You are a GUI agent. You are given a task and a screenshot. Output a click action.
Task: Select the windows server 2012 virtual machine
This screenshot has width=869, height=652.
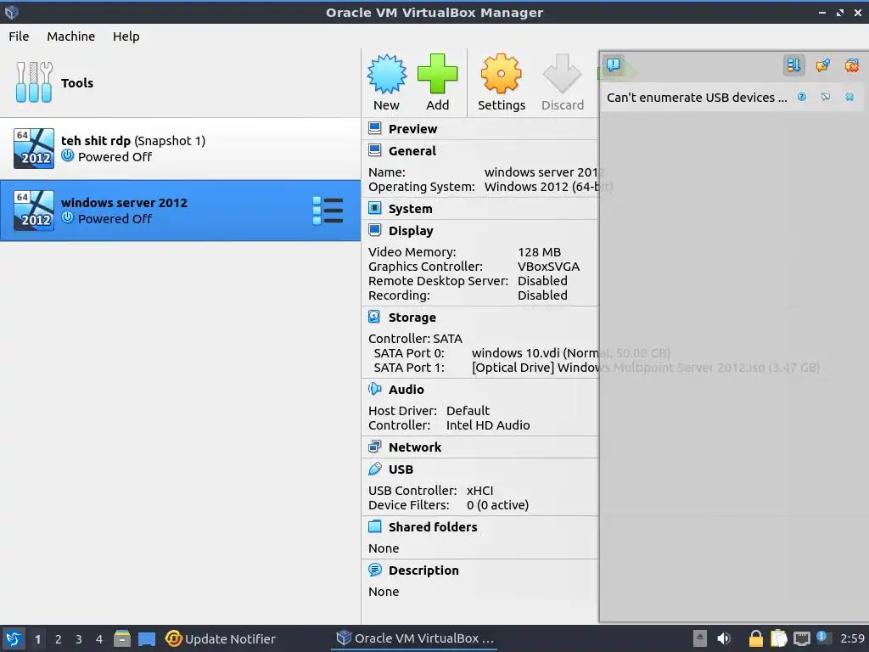[x=180, y=211]
